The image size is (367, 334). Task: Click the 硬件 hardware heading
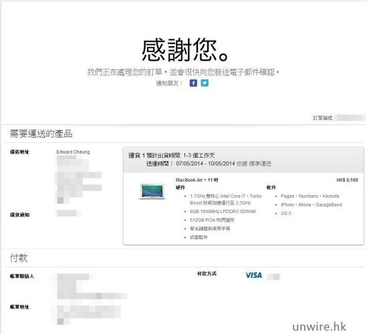180,187
